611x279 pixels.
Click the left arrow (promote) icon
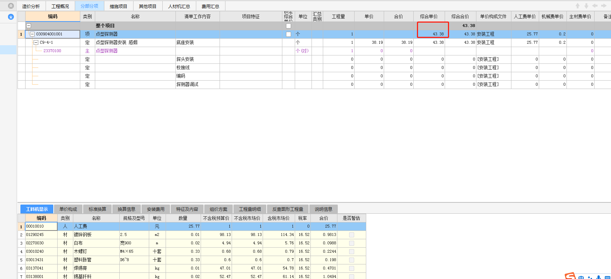click(x=595, y=6)
